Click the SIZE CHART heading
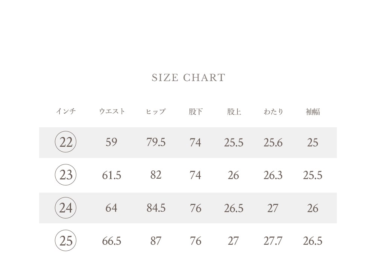376x253 pixels. (188, 78)
